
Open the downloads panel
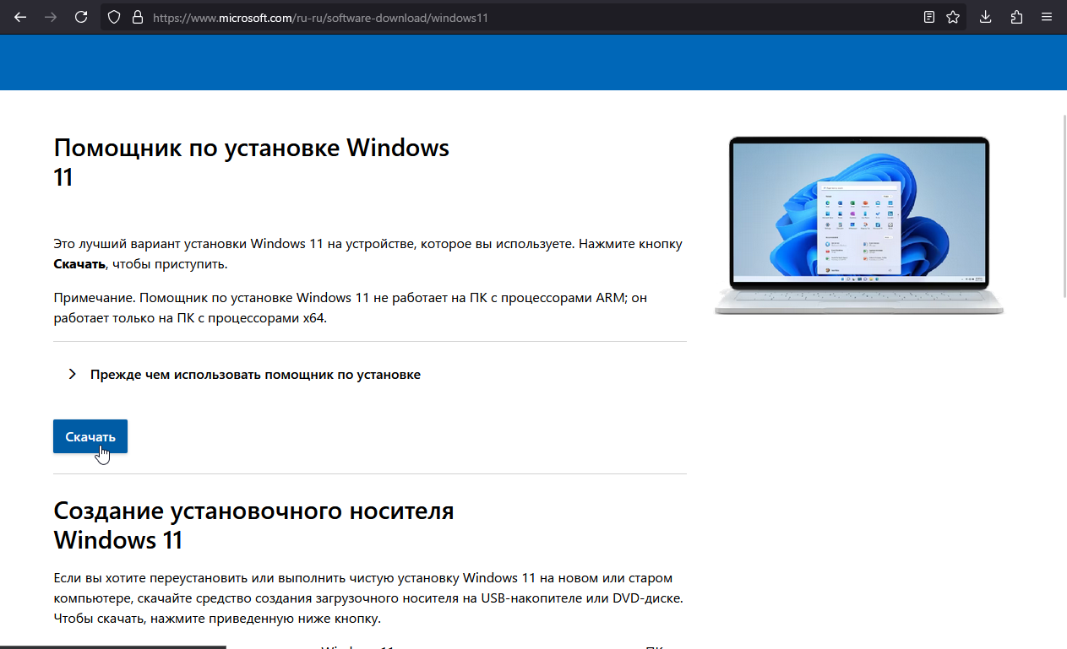point(985,16)
